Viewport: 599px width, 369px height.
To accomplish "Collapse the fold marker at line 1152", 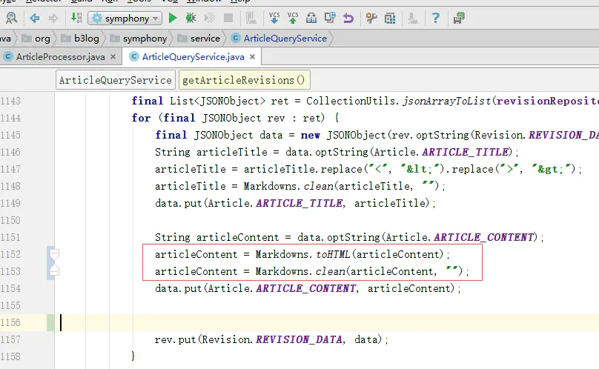I will click(x=53, y=254).
